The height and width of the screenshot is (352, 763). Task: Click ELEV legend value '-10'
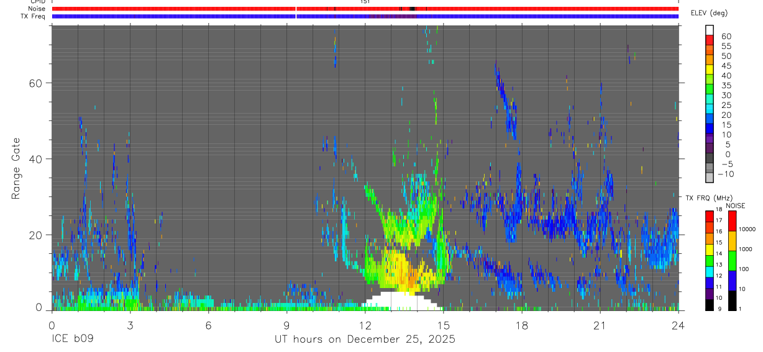point(725,174)
